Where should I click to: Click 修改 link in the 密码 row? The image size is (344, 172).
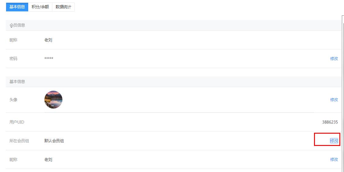[x=334, y=59]
